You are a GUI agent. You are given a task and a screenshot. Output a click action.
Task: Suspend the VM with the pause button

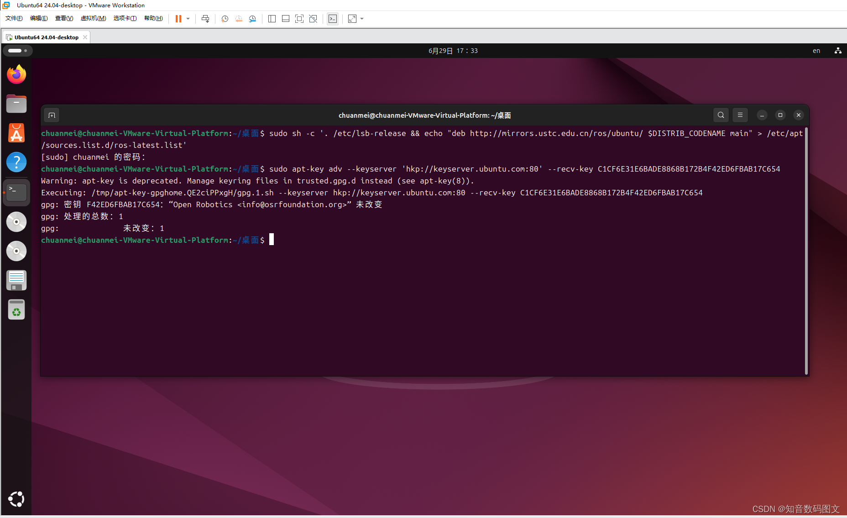click(x=178, y=19)
